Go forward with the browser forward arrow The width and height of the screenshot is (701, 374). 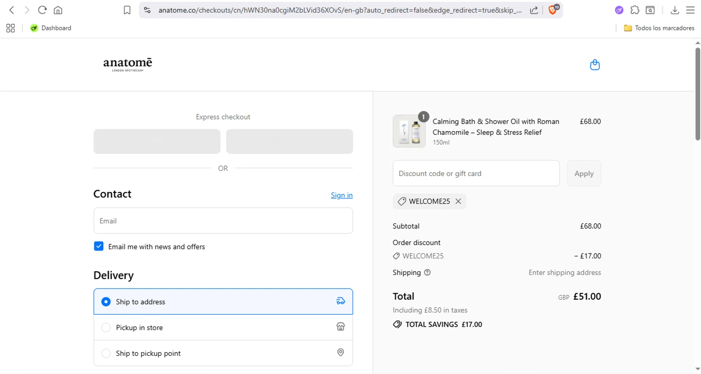27,10
